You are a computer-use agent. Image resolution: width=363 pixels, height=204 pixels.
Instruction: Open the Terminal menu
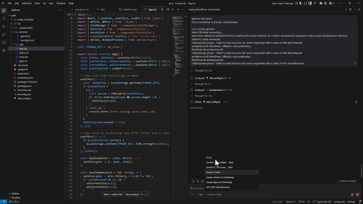[61, 3]
